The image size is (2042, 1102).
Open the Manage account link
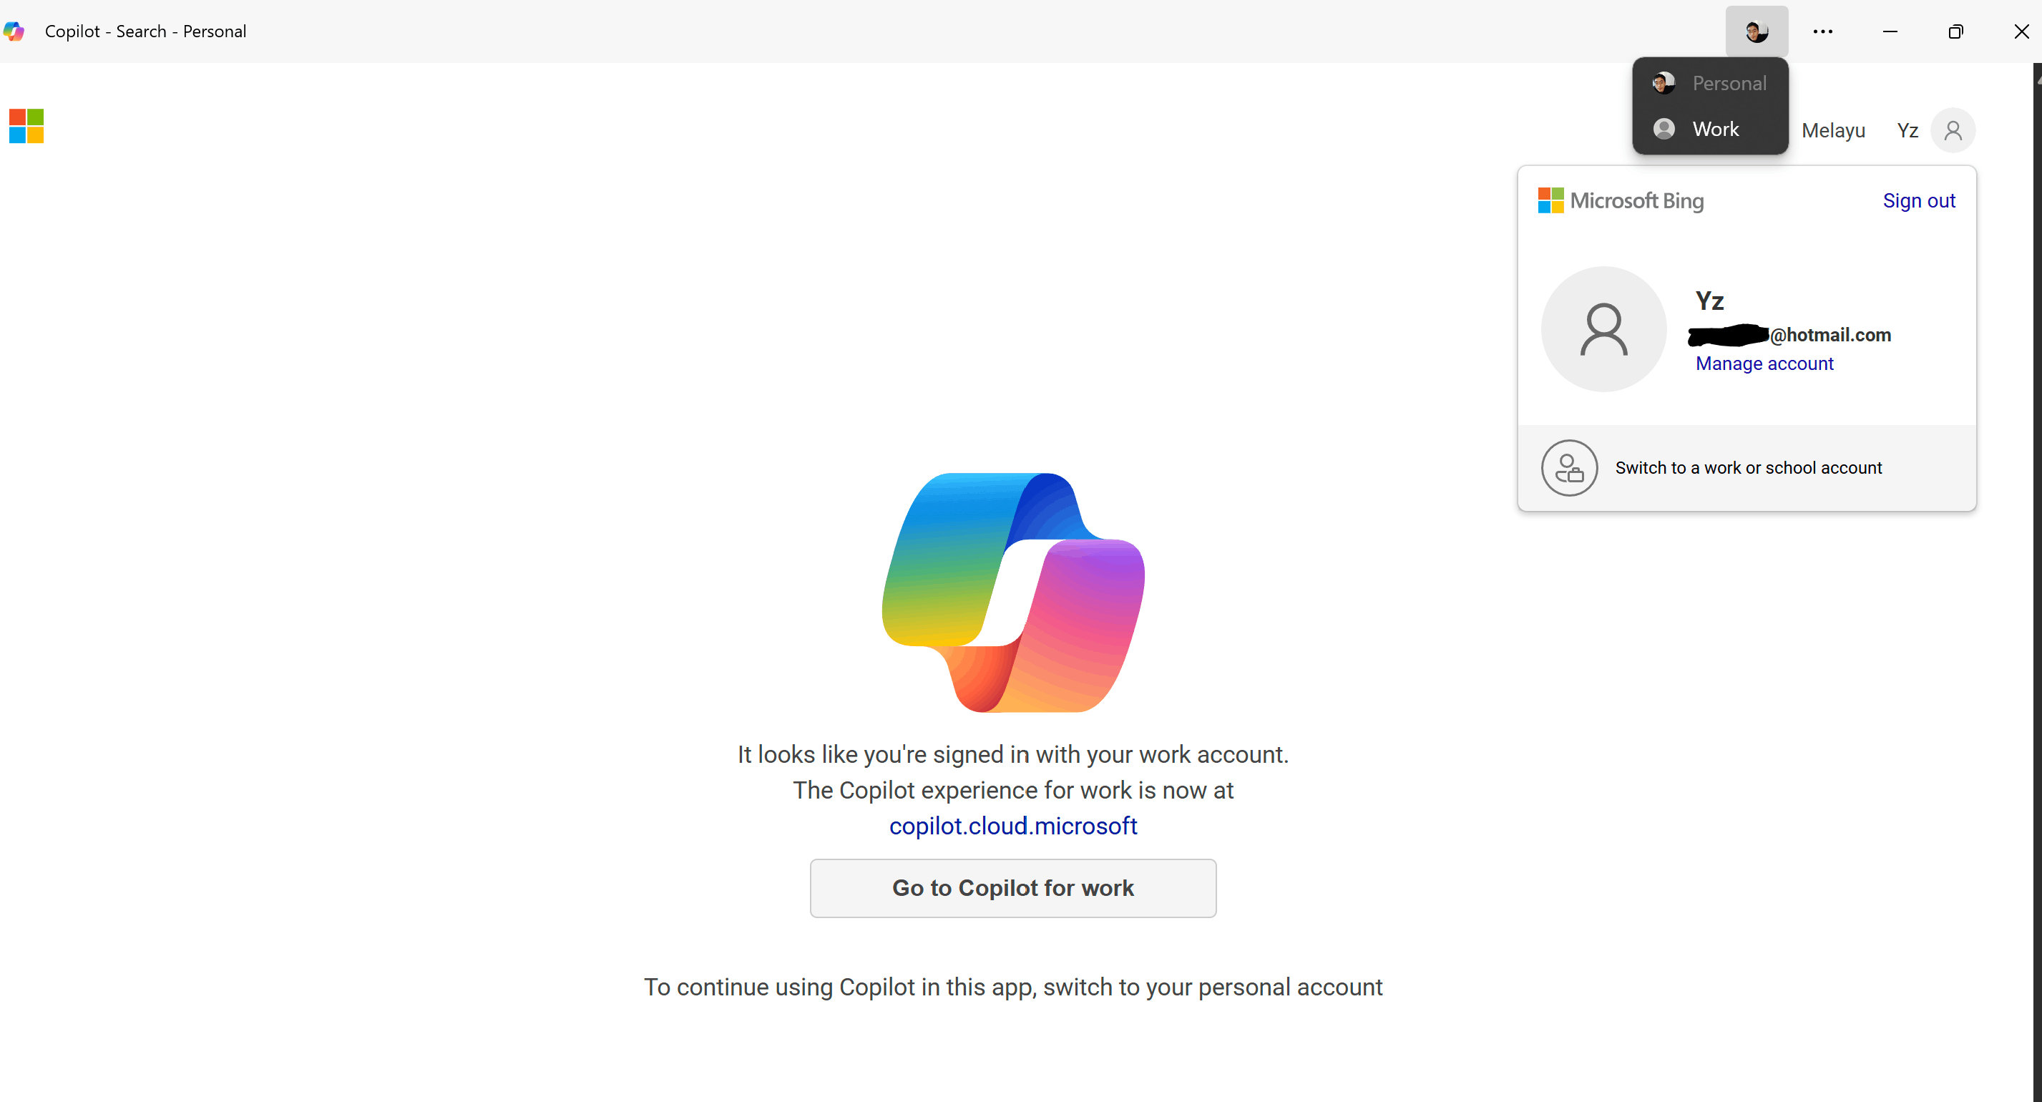1764,364
